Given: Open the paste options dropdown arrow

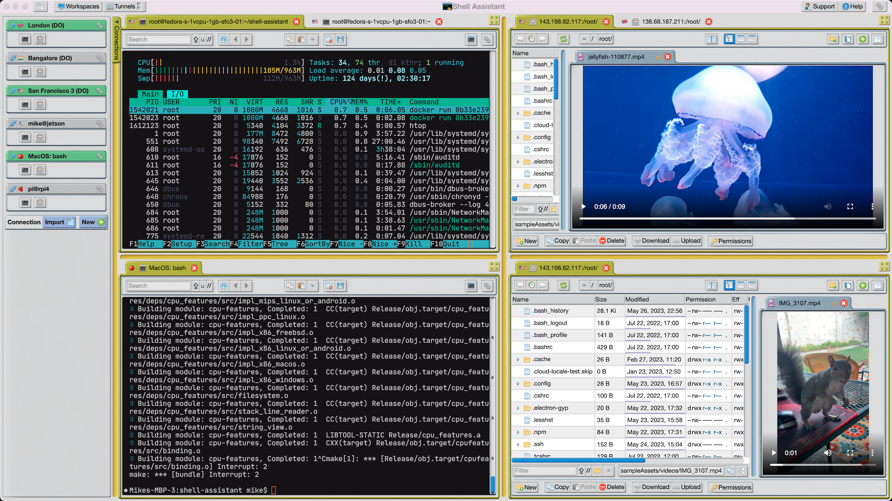Looking at the screenshot, I should [312, 39].
